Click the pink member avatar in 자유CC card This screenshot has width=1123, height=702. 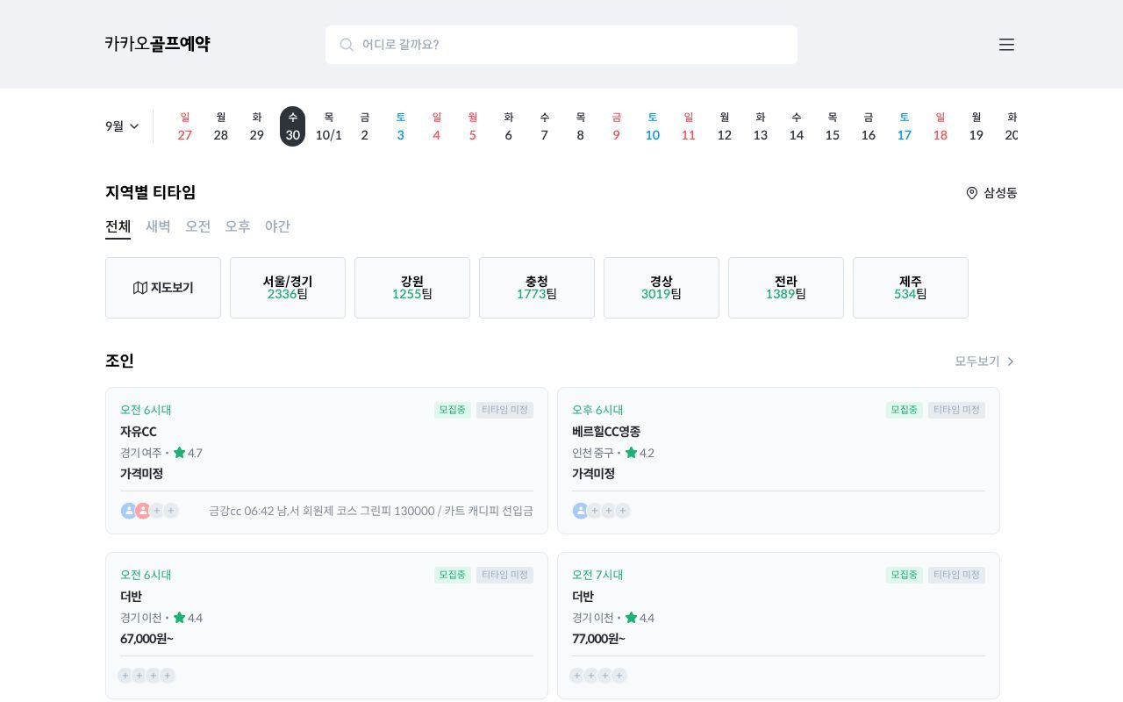[143, 511]
